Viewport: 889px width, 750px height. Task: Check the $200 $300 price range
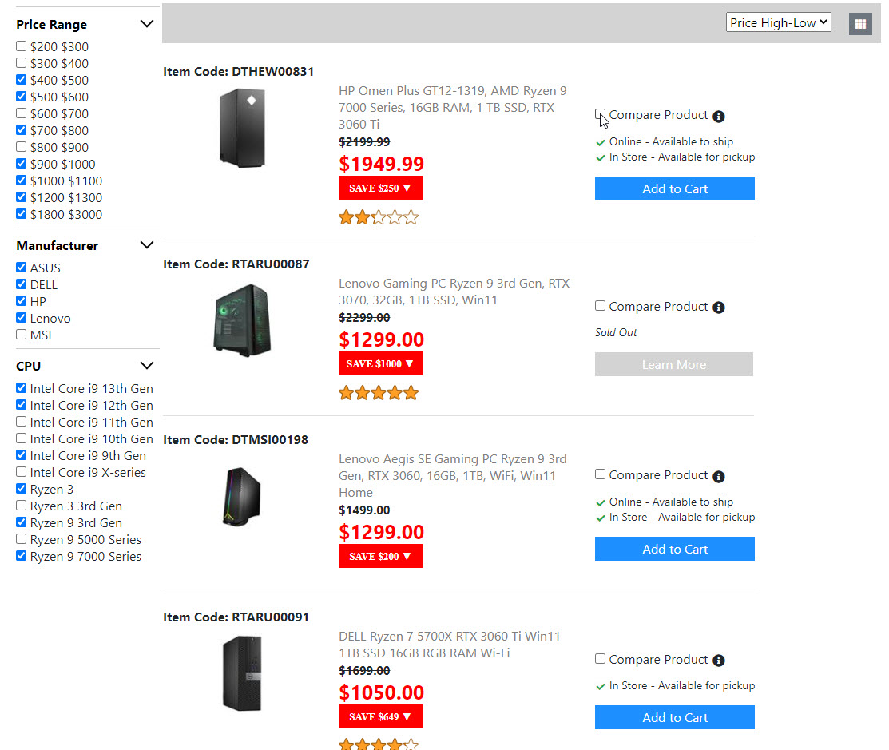pos(22,46)
